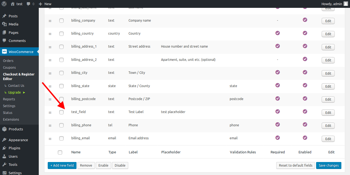Click the Required checkmark for billing_country

pyautogui.click(x=277, y=33)
